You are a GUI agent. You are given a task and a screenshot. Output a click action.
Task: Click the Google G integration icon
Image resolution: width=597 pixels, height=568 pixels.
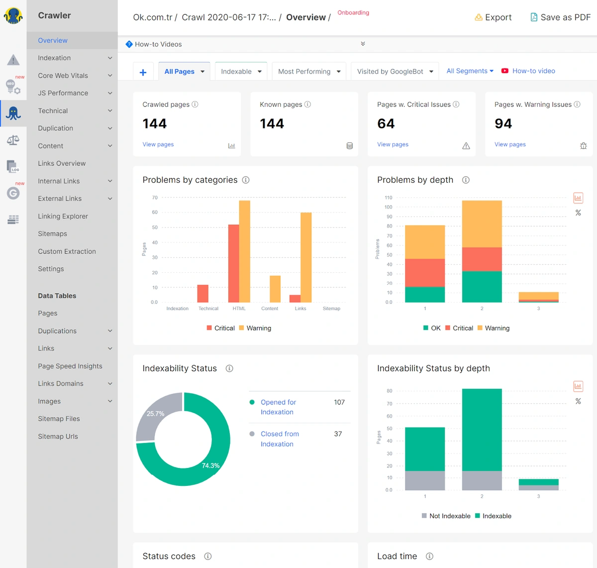tap(13, 193)
